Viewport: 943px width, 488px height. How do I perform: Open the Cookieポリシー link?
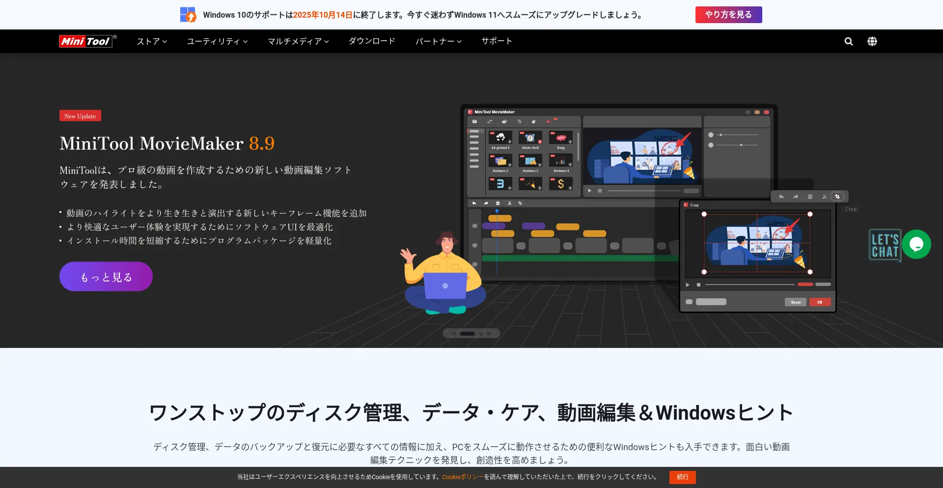click(463, 477)
